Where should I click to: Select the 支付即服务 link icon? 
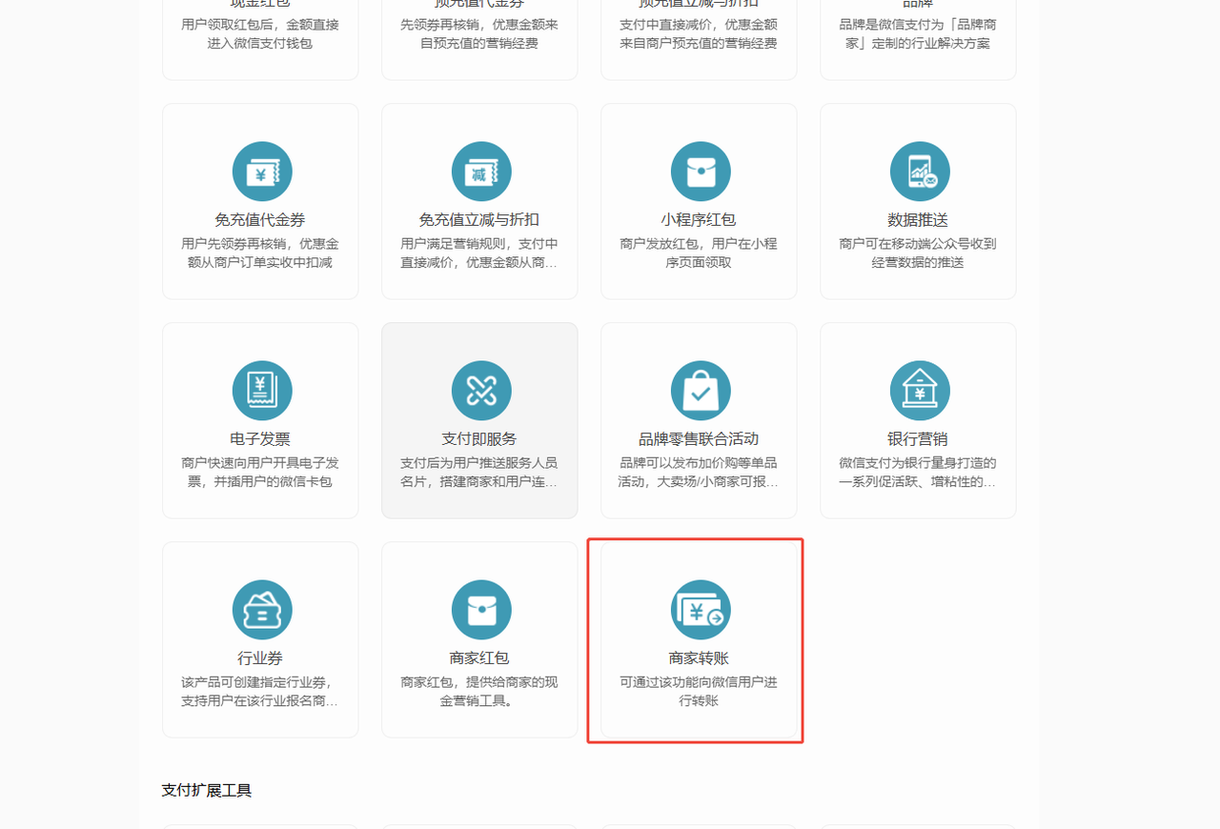coord(480,391)
